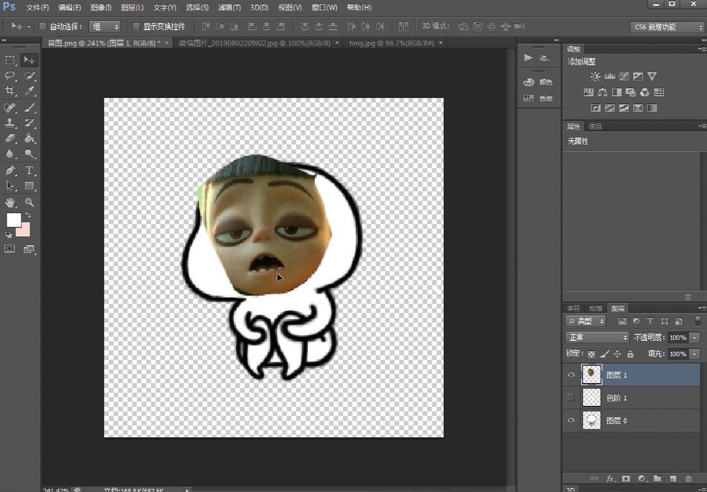Open the 文件(F) menu
This screenshot has height=492, width=707.
click(38, 7)
